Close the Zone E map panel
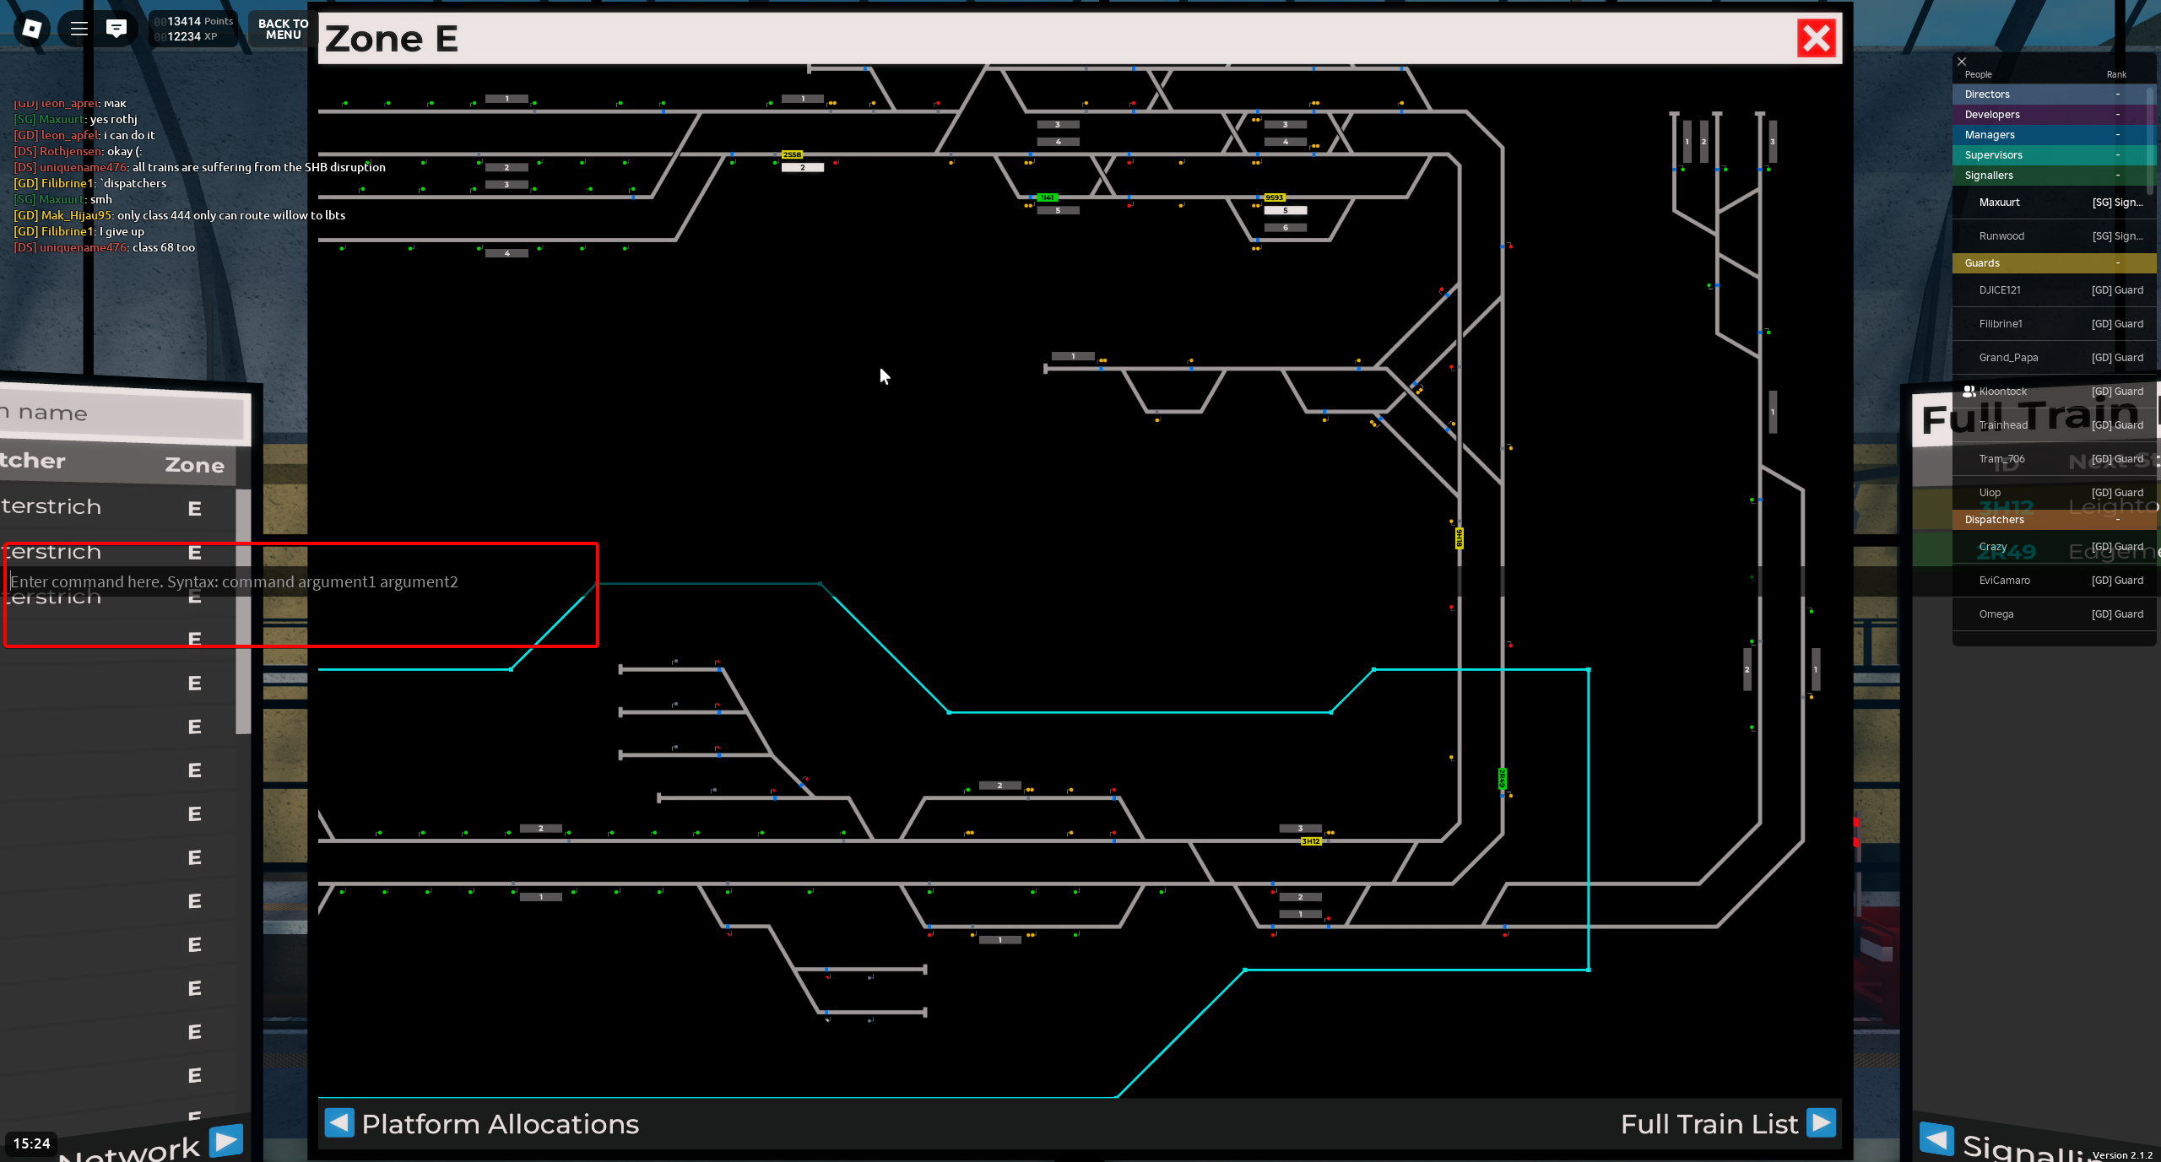This screenshot has width=2161, height=1162. [1816, 39]
